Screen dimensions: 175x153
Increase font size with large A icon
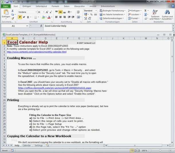47,12
